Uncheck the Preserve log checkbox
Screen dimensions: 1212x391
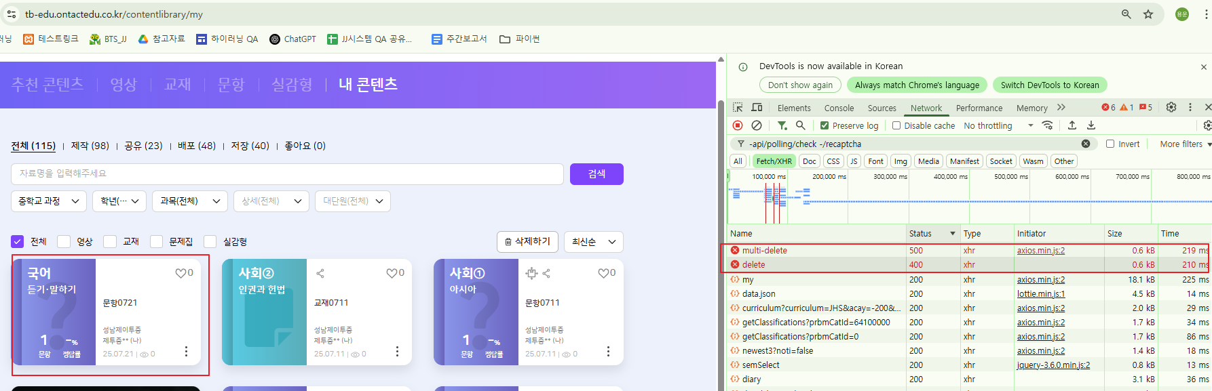(825, 125)
